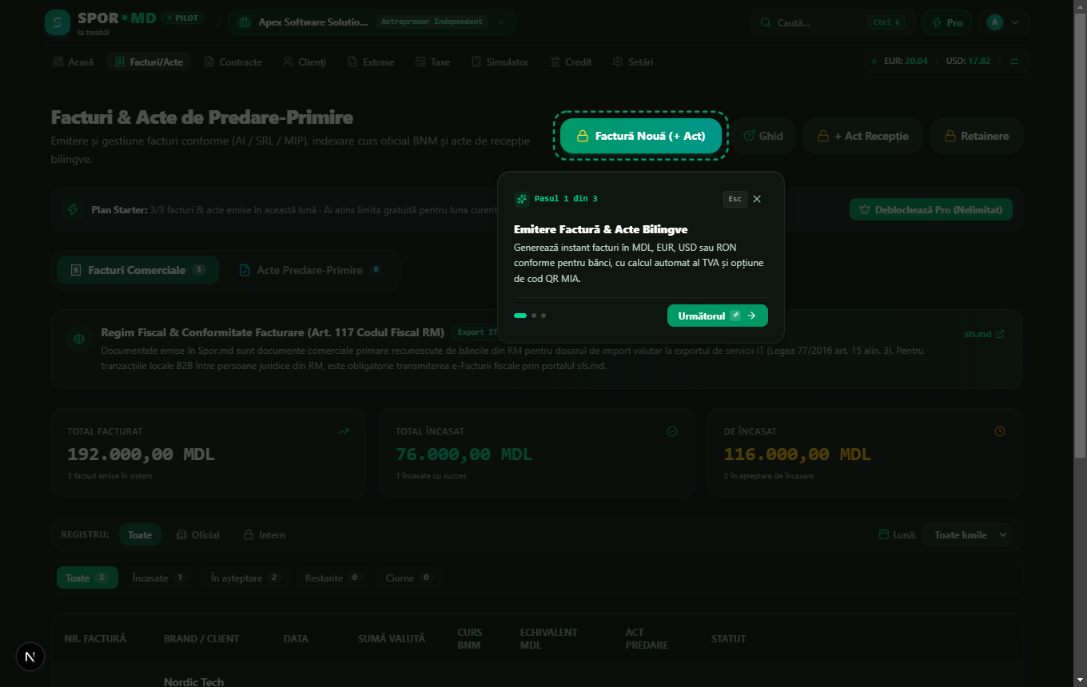Screen dimensions: 1087x687
Task: Click the second tour step dot
Action: (x=534, y=316)
